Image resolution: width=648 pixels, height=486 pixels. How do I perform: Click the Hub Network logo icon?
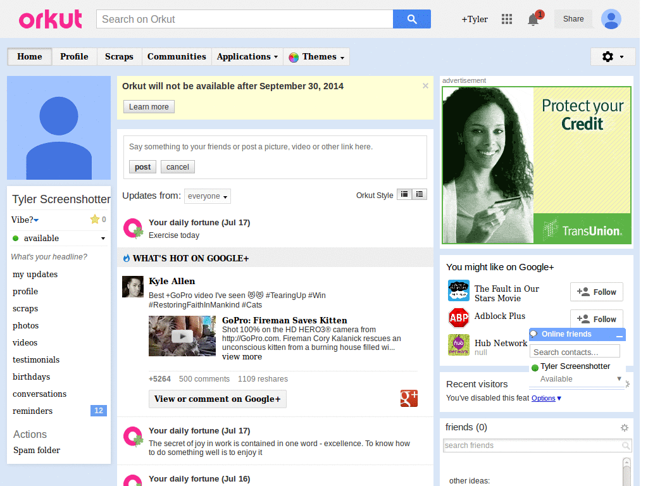tap(459, 345)
